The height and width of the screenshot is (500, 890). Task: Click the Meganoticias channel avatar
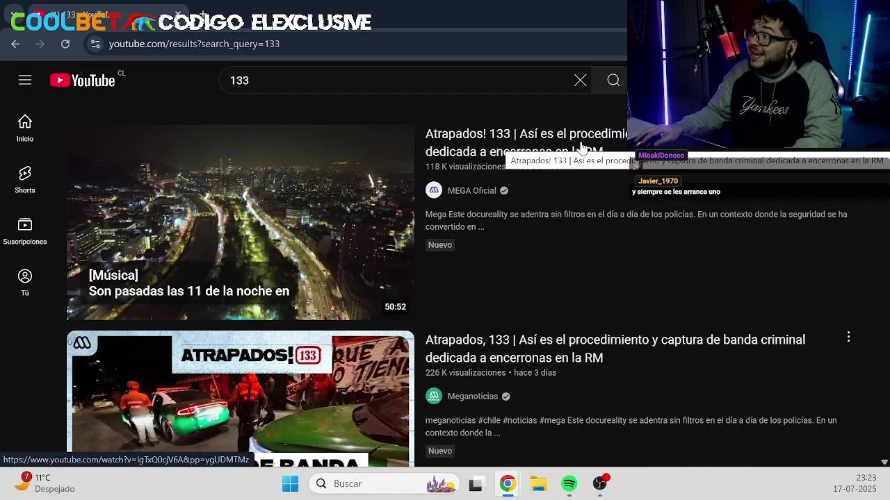pos(434,397)
